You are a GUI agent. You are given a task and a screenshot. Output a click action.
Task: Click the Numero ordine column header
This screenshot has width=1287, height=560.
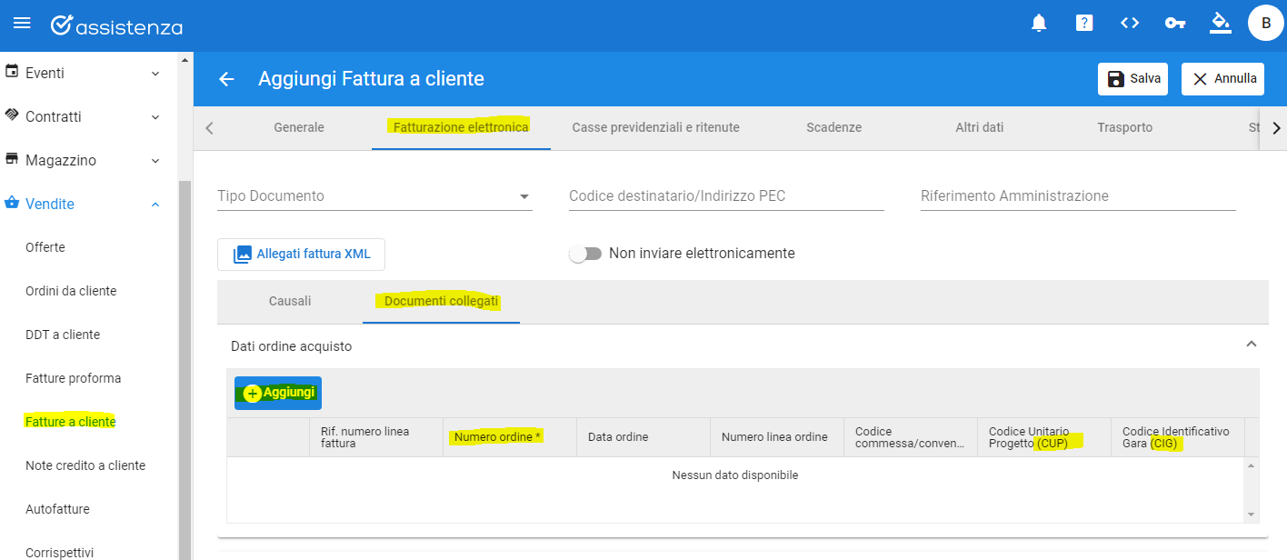click(510, 437)
